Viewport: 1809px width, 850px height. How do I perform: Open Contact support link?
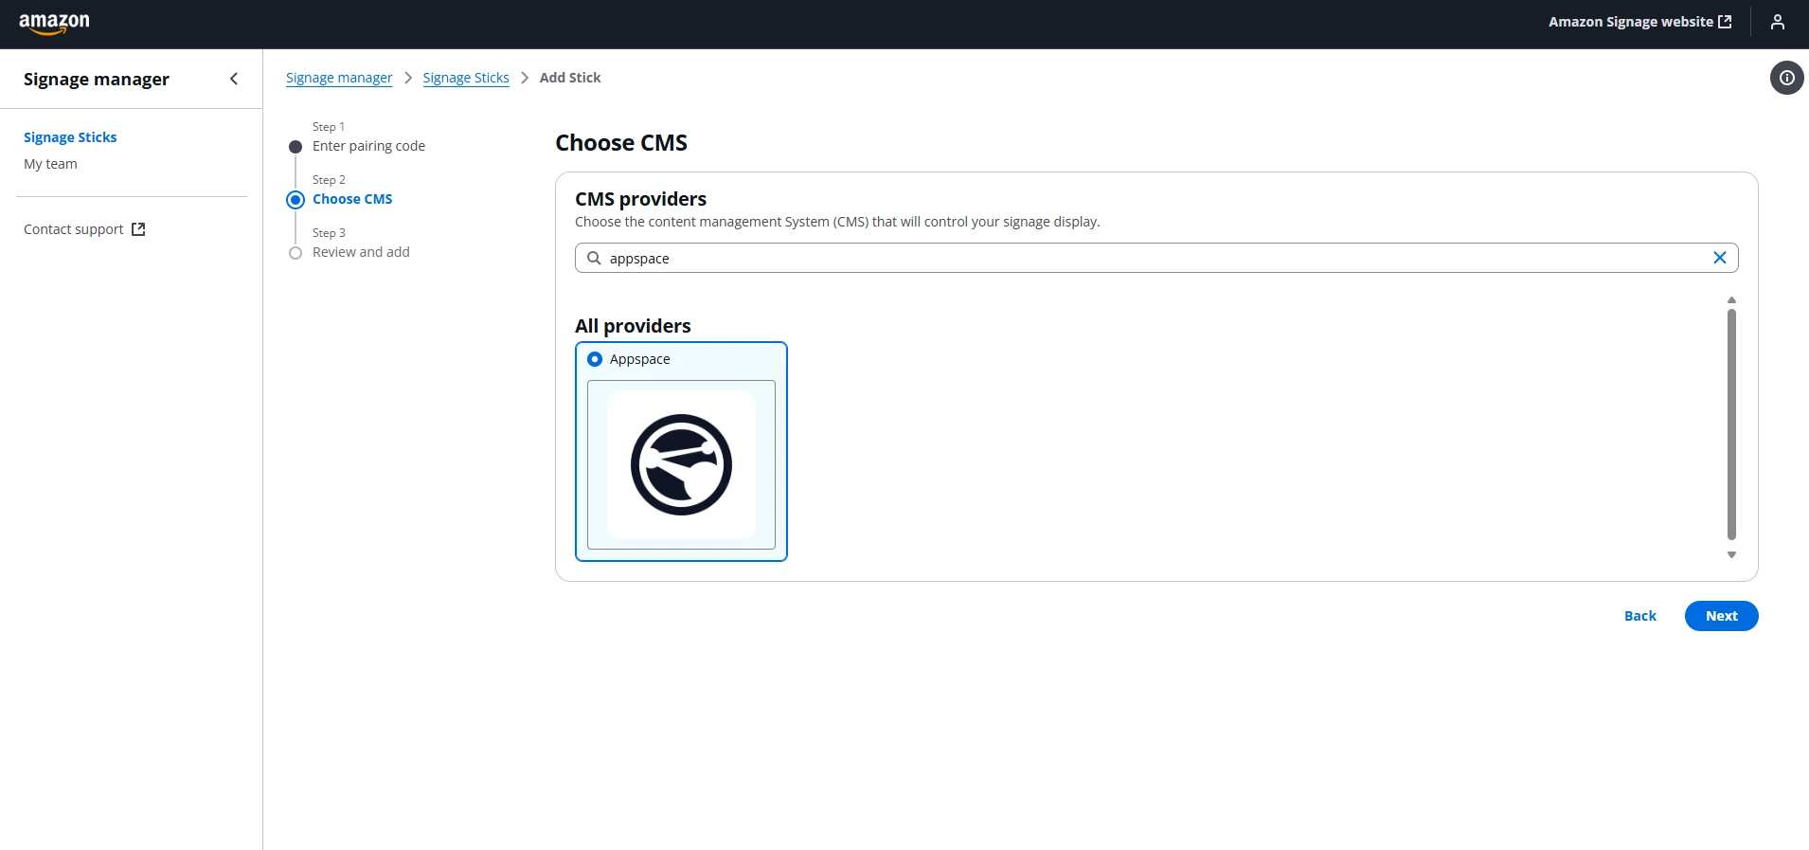point(84,229)
